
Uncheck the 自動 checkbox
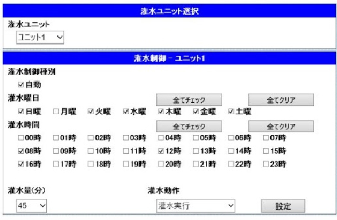pyautogui.click(x=21, y=85)
